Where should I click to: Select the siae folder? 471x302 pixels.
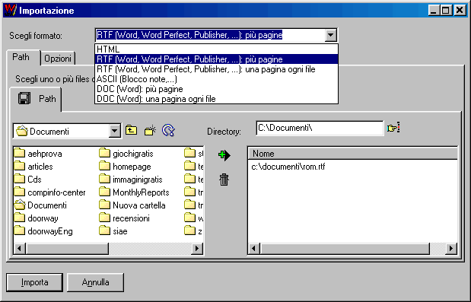[113, 231]
